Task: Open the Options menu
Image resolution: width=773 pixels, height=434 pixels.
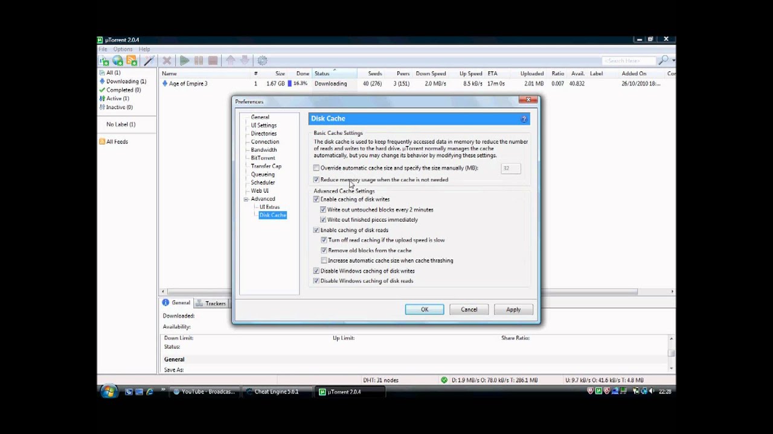Action: pos(123,49)
